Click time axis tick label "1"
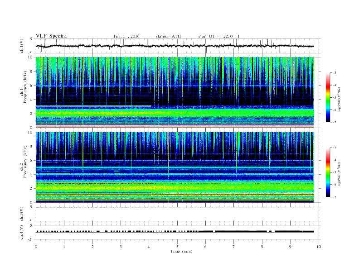 pyautogui.click(x=64, y=247)
